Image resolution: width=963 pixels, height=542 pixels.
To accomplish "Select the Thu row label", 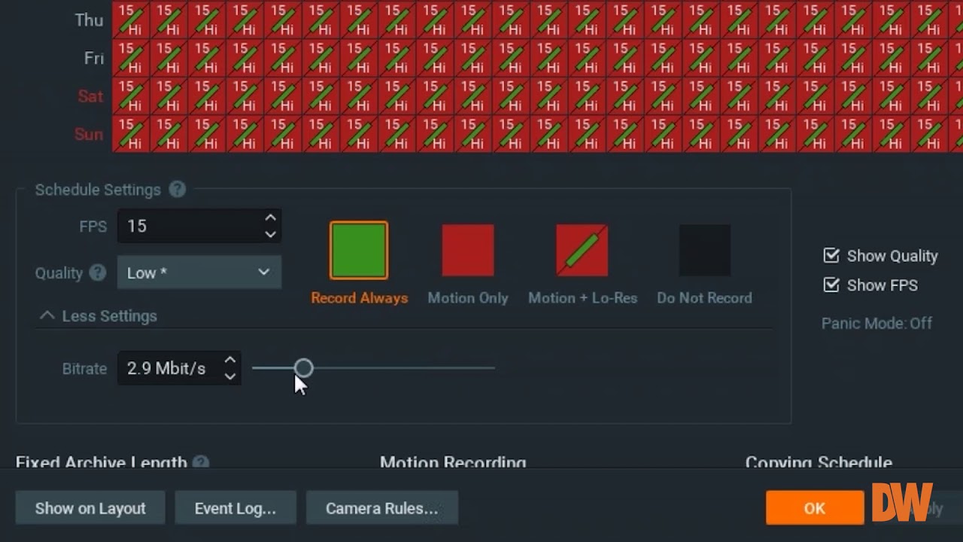I will (x=89, y=20).
